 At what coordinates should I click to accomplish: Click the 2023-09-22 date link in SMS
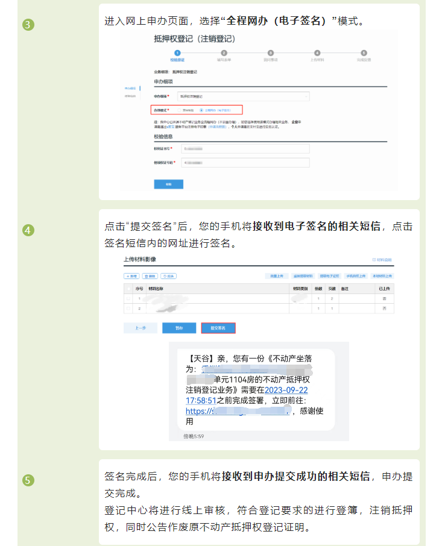pyautogui.click(x=283, y=390)
